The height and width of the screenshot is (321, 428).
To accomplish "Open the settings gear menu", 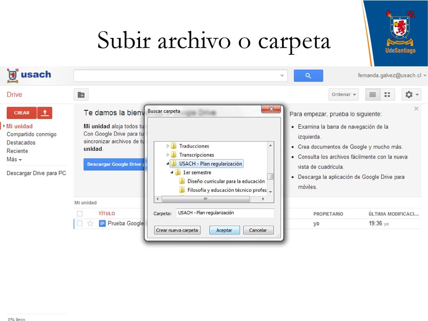I will click(x=411, y=95).
